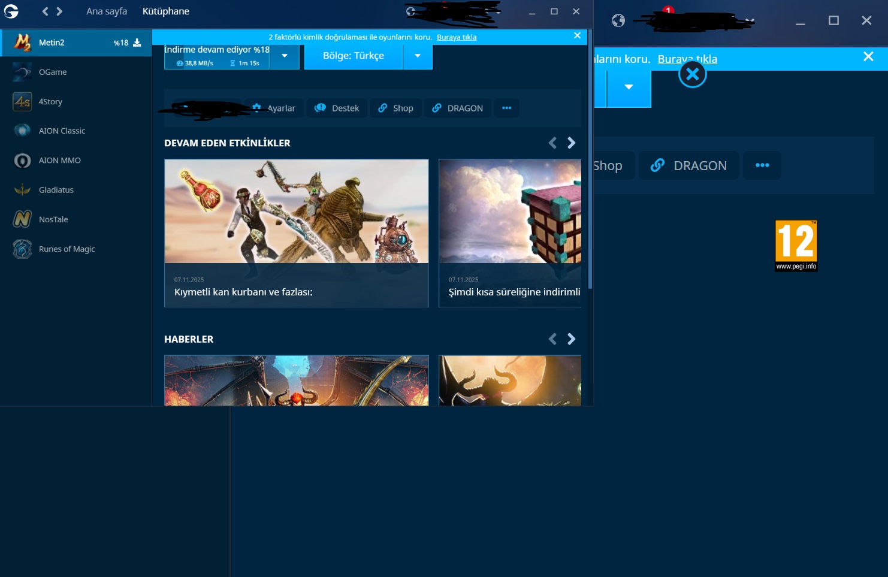Image resolution: width=888 pixels, height=577 pixels.
Task: Select the Runes of Magic library entry
Action: (x=75, y=249)
